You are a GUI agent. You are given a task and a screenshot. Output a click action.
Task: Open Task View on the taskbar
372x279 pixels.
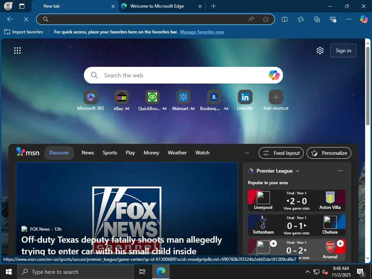(142, 272)
